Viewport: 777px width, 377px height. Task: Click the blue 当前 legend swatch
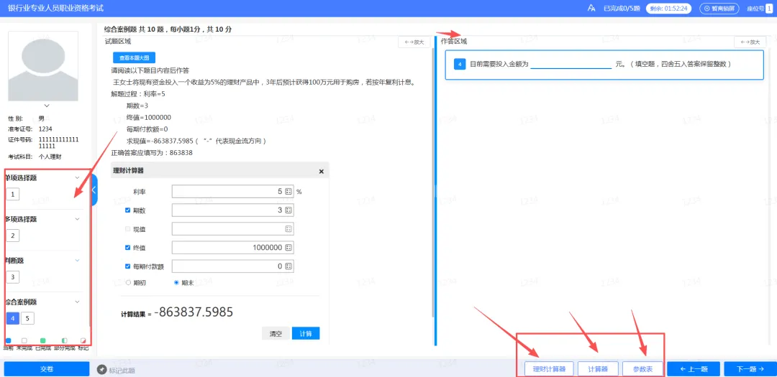(9, 341)
